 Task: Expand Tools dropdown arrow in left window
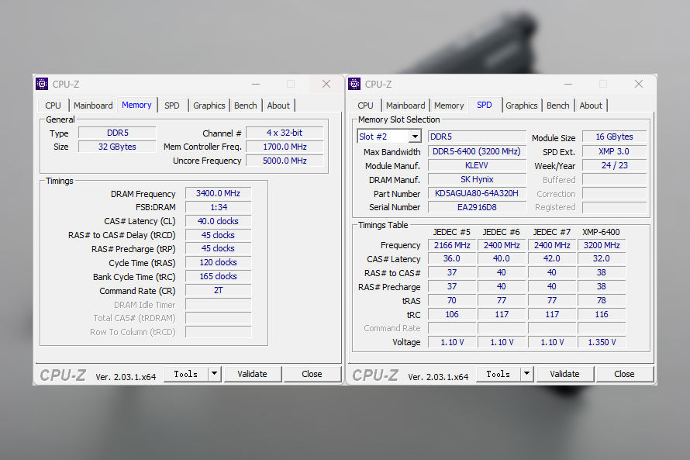(x=214, y=374)
